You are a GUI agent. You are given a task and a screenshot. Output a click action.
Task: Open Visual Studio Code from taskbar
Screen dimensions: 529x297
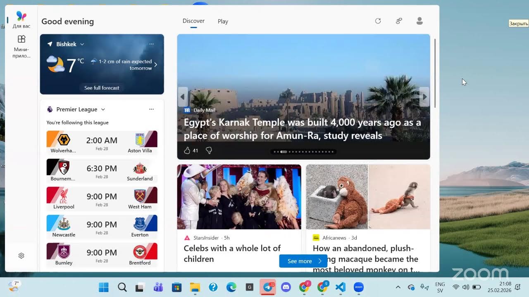(x=340, y=287)
